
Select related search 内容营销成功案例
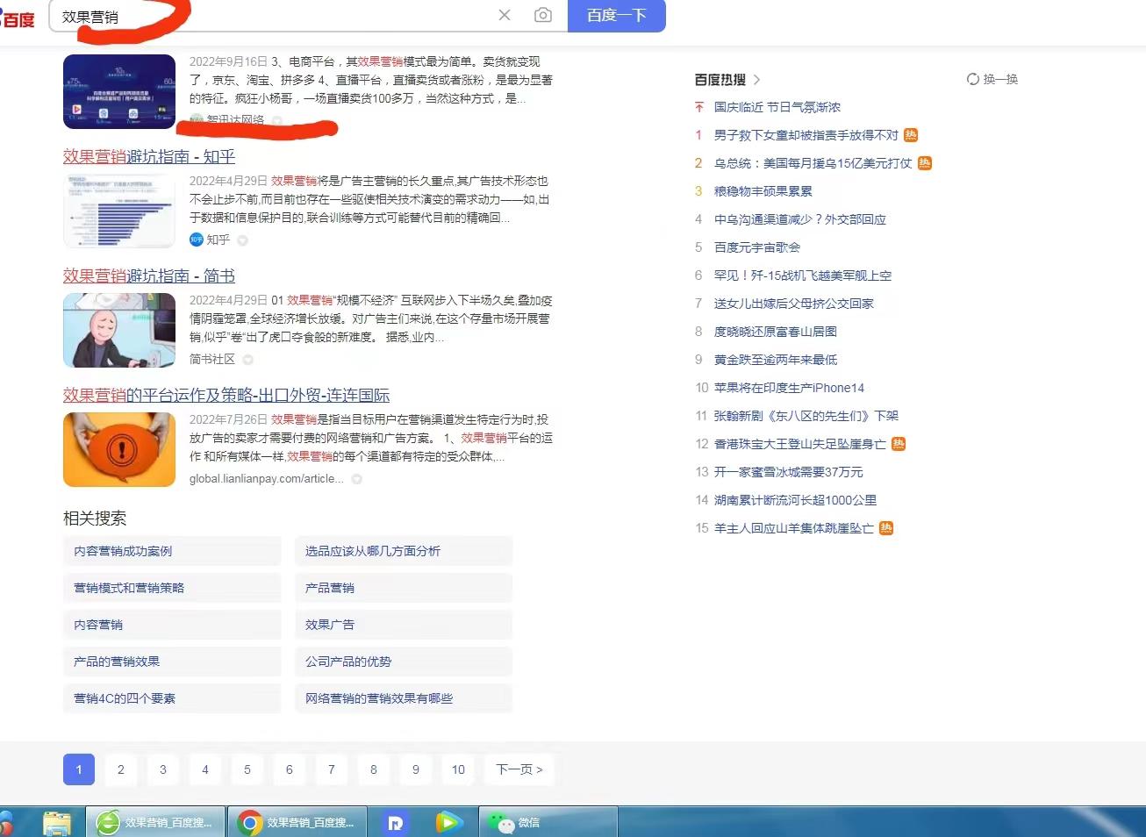172,551
